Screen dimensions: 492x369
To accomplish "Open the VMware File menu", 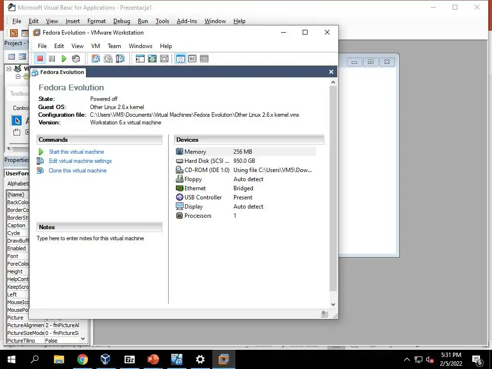I will 42,46.
